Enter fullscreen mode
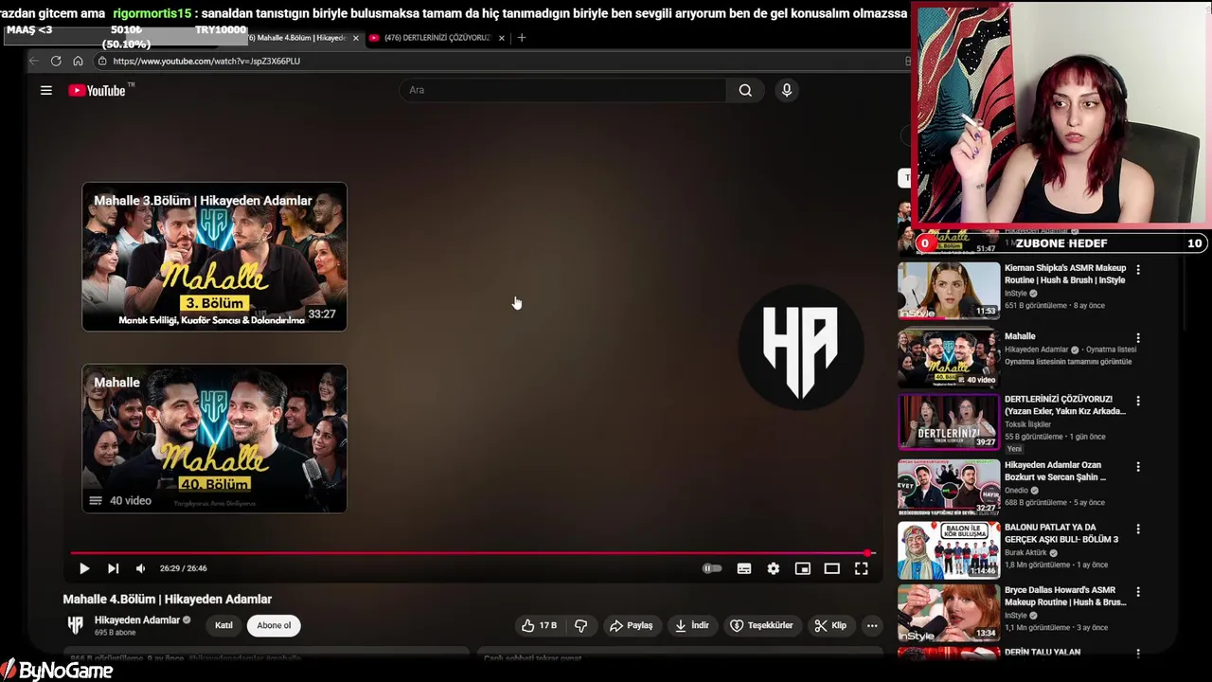1212x682 pixels. point(861,568)
